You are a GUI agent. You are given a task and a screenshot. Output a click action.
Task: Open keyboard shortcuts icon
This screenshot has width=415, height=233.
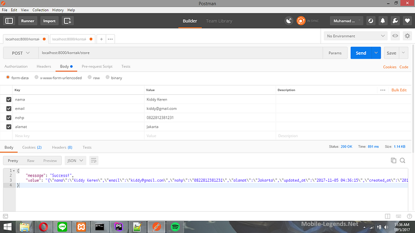(398, 216)
